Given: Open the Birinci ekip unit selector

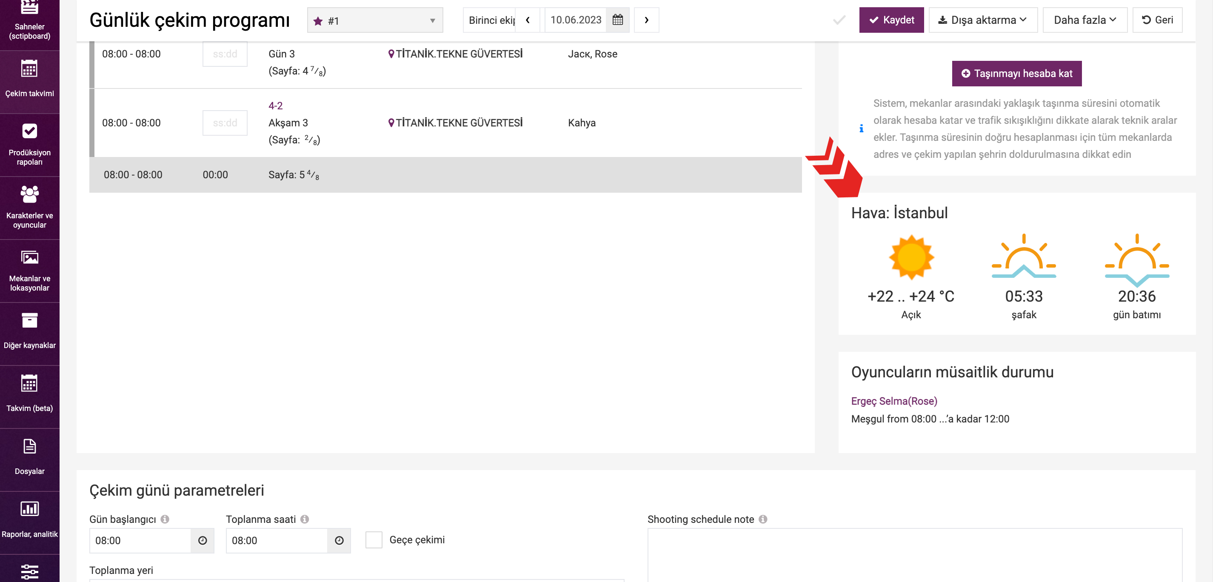Looking at the screenshot, I should (490, 20).
